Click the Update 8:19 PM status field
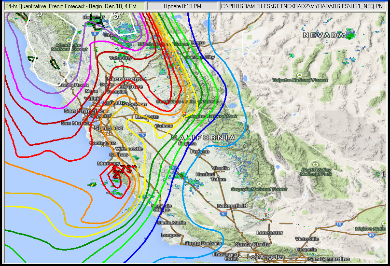 (182, 6)
